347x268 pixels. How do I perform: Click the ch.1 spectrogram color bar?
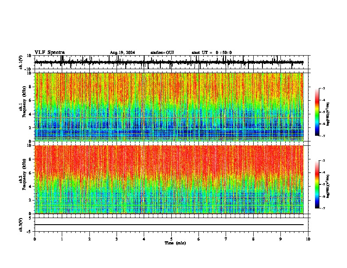coord(317,112)
